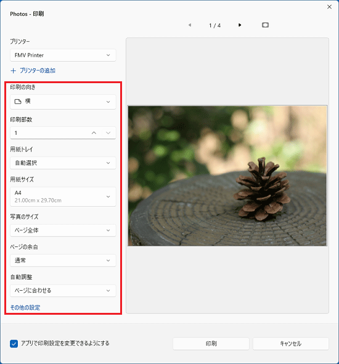Decrease the 印刷部数 copies with the down arrow
Viewport: 339px width, 364px height.
tap(108, 133)
